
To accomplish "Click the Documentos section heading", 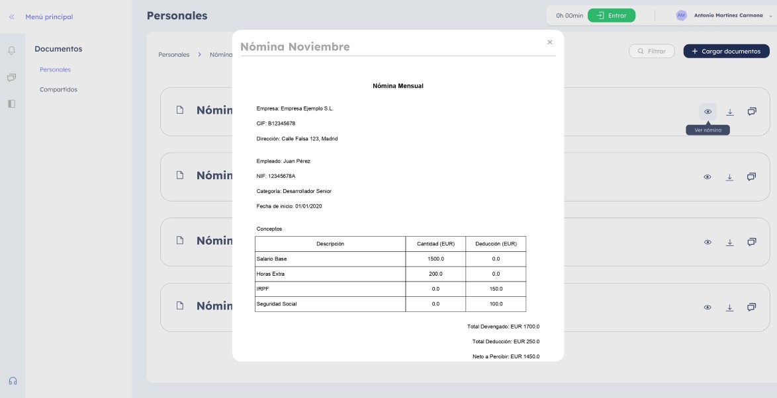I will (58, 49).
